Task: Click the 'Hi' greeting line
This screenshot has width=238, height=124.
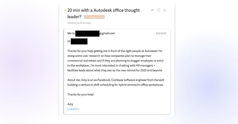Action: pos(69,41)
